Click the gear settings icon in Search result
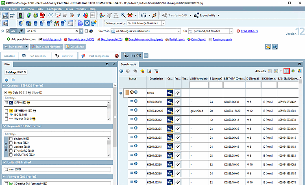 [x=135, y=71]
